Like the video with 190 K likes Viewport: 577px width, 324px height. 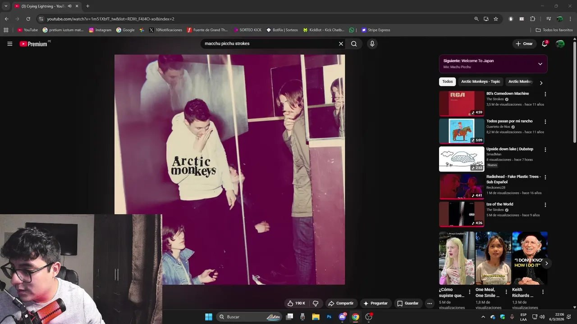pyautogui.click(x=296, y=303)
